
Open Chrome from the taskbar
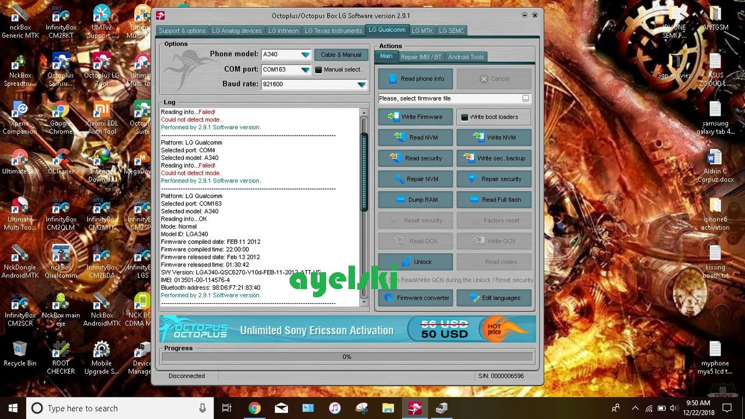pos(254,408)
